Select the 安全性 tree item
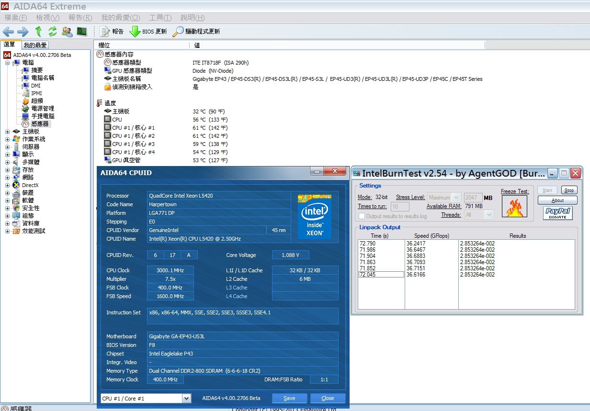590x411 pixels. point(31,208)
